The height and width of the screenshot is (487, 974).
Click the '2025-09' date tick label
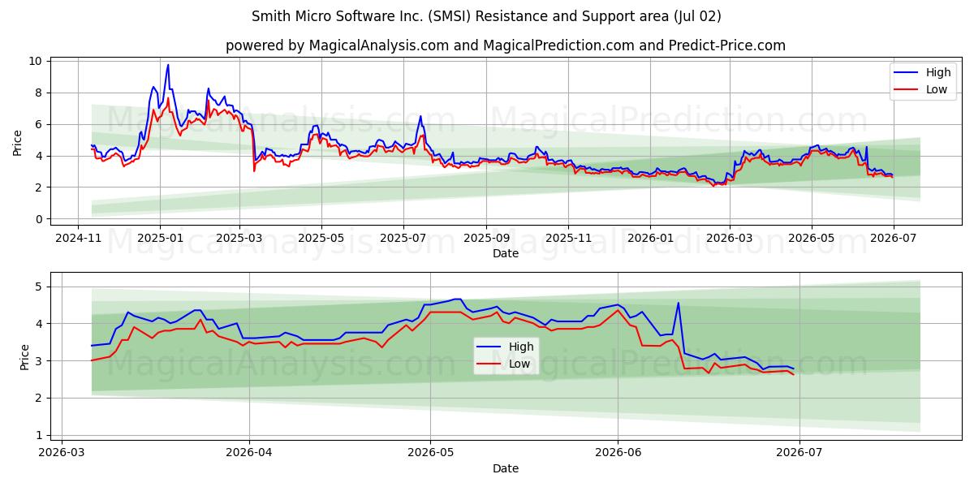coord(486,237)
